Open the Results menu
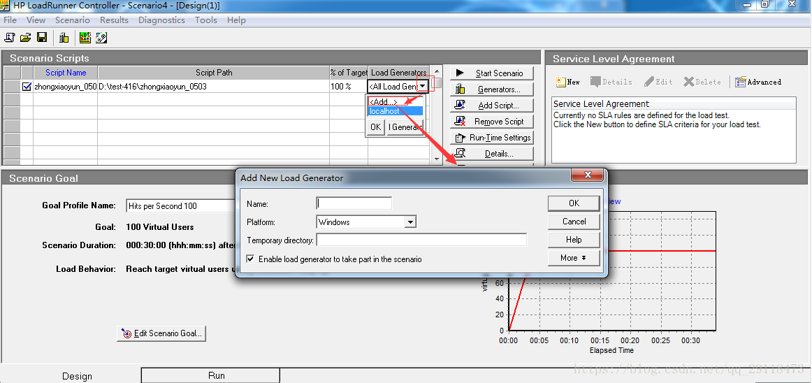The width and height of the screenshot is (812, 383). point(114,20)
